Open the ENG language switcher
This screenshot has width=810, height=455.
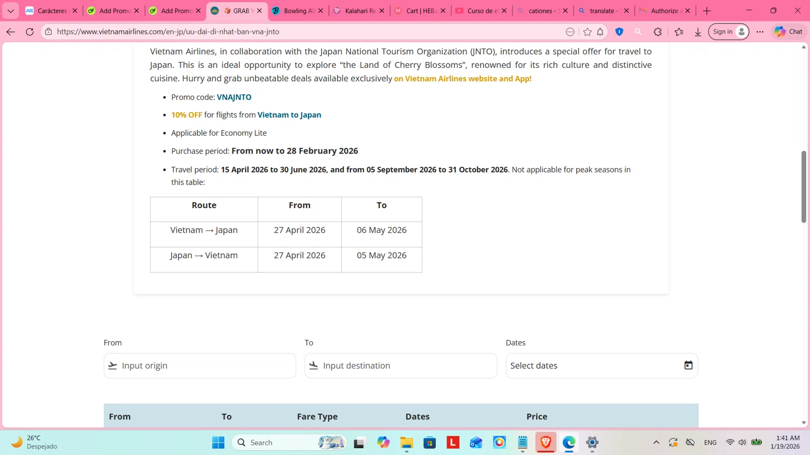[x=710, y=443]
